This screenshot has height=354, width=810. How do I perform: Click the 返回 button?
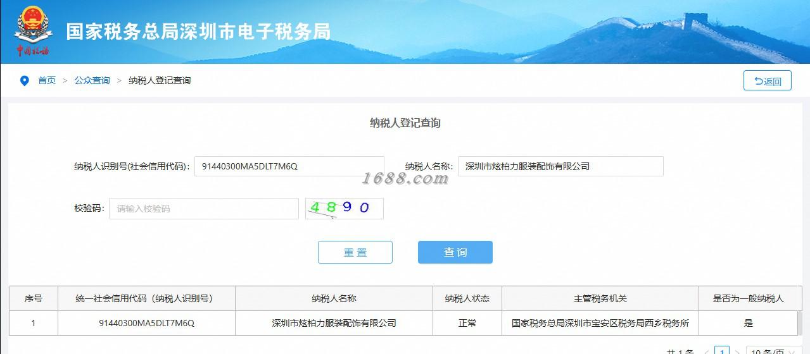(768, 81)
